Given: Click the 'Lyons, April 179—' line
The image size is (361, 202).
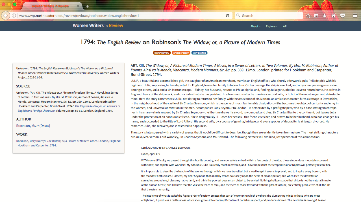Looking at the screenshot, I should [152, 154].
